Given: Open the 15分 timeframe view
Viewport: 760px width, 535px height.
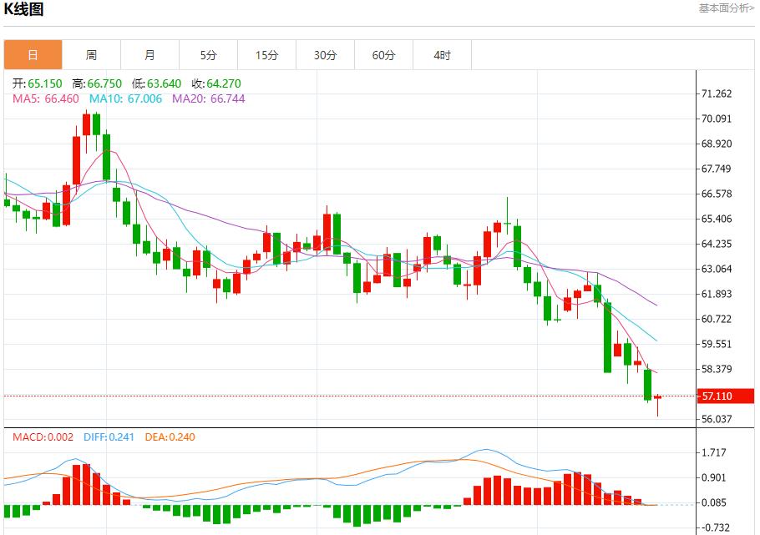Looking at the screenshot, I should point(266,54).
